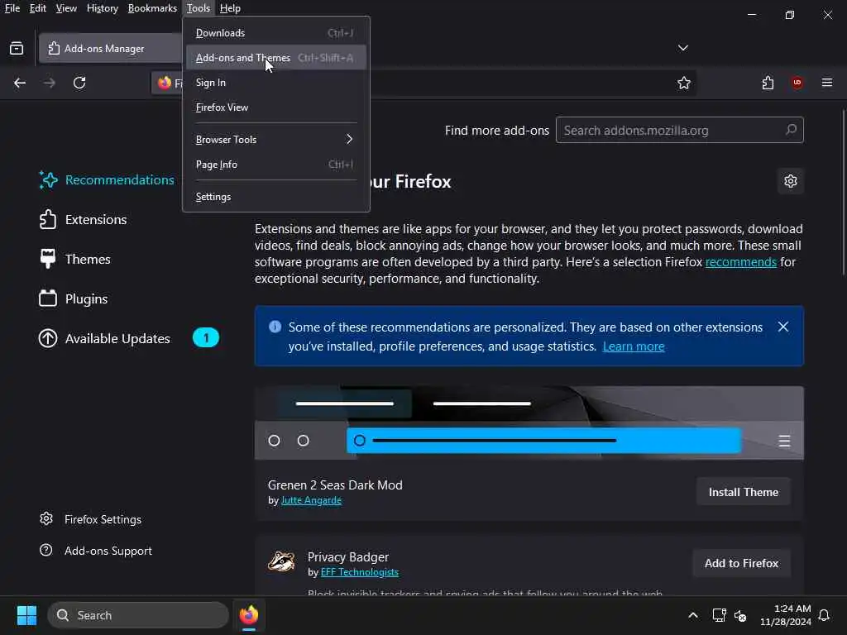Open the Plugins category
Viewport: 847px width, 635px height.
pos(74,298)
